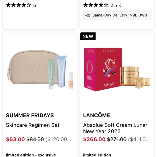Open Skincare Regimen Set product title

[x=33, y=125]
